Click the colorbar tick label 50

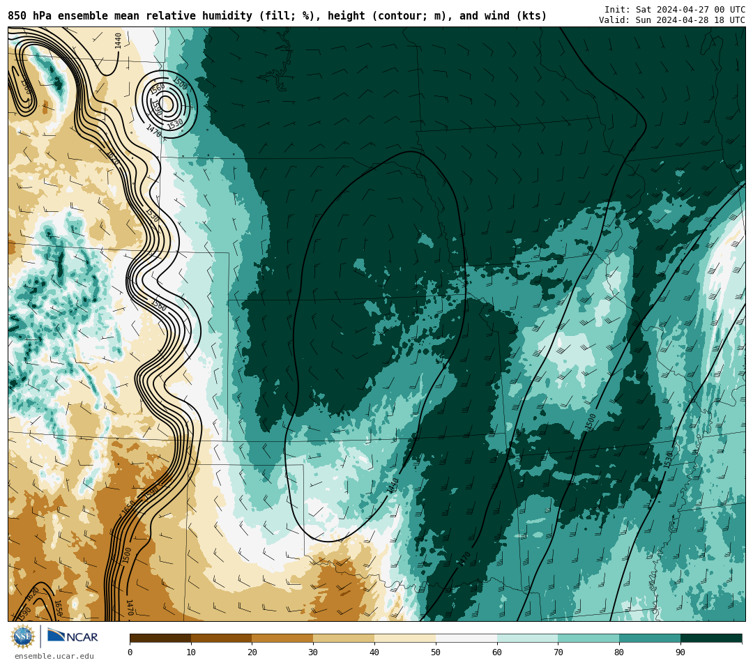(x=436, y=652)
